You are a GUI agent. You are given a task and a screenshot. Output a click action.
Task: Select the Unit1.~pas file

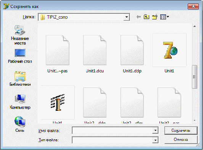[x=58, y=54]
